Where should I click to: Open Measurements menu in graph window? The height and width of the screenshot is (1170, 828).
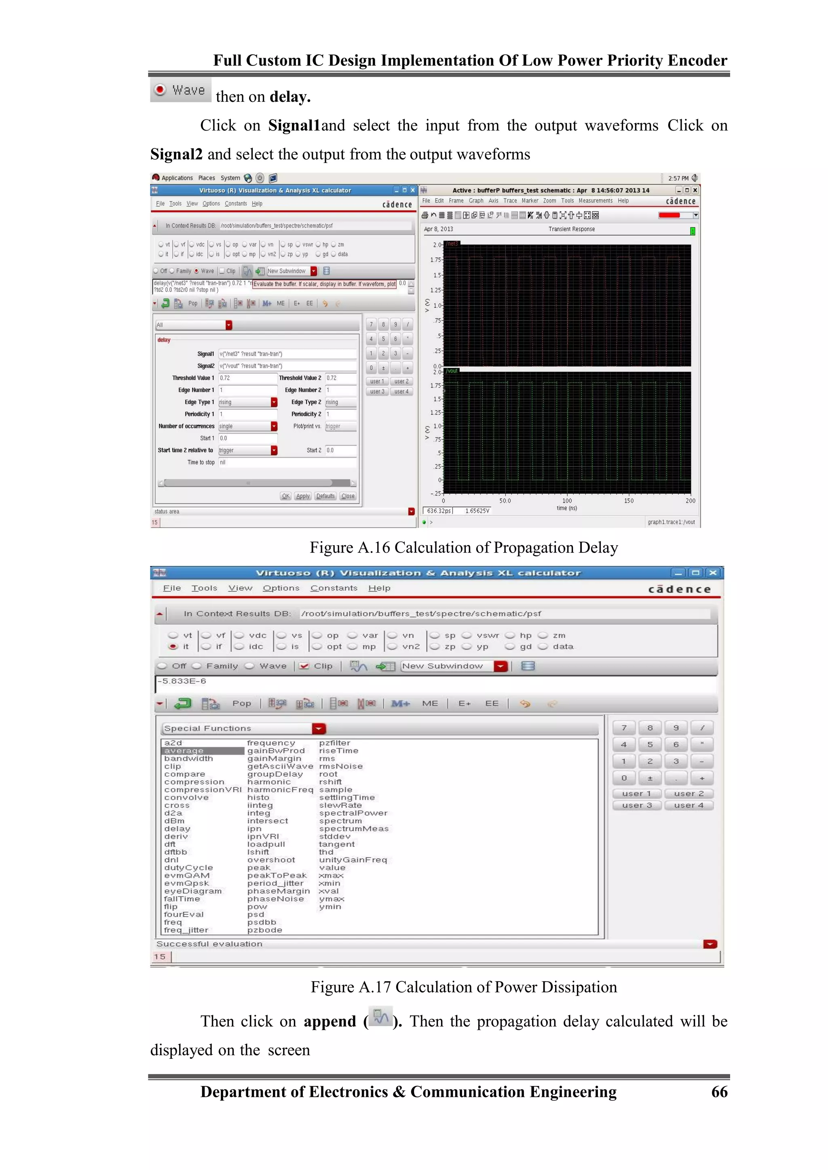[596, 201]
